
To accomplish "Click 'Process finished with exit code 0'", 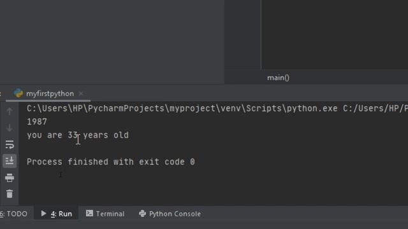I will point(111,162).
